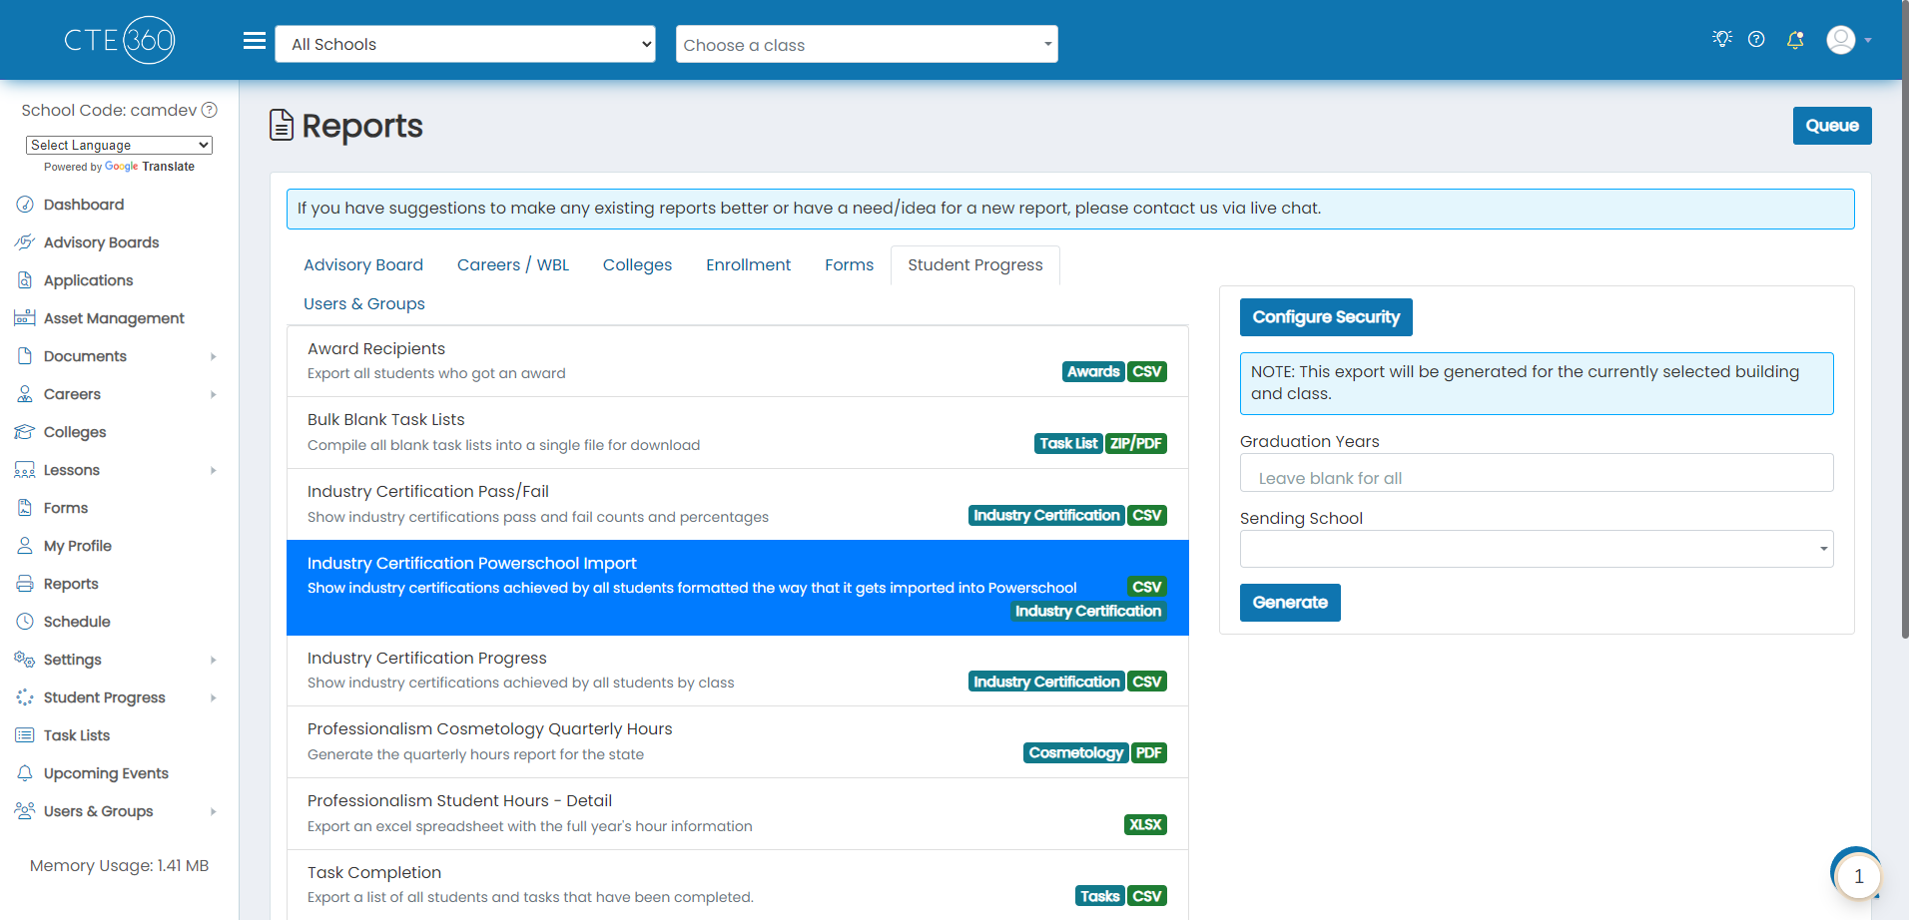Click the Reports printer icon in sidebar
1909x920 pixels.
25,584
